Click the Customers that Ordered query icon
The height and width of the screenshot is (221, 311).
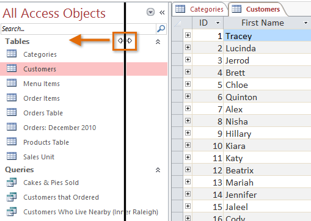point(12,197)
